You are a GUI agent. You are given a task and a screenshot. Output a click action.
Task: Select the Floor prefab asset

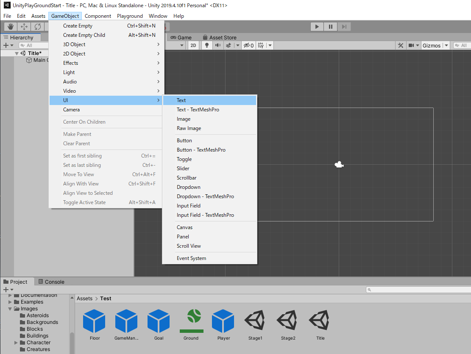click(94, 325)
